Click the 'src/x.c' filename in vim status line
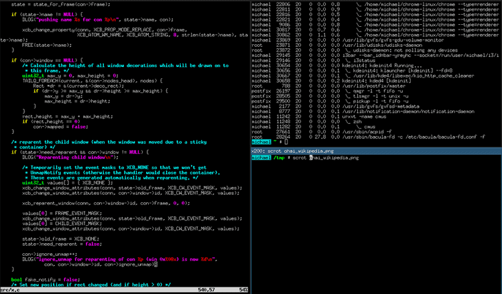Viewport: 502px width, 294px height. [x=10, y=290]
